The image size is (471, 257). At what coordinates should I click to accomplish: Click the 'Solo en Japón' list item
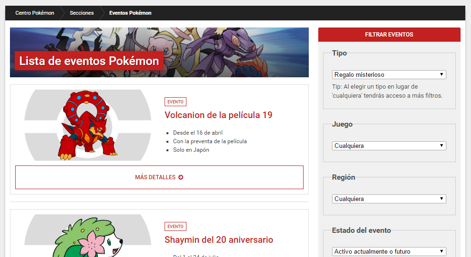coord(191,150)
